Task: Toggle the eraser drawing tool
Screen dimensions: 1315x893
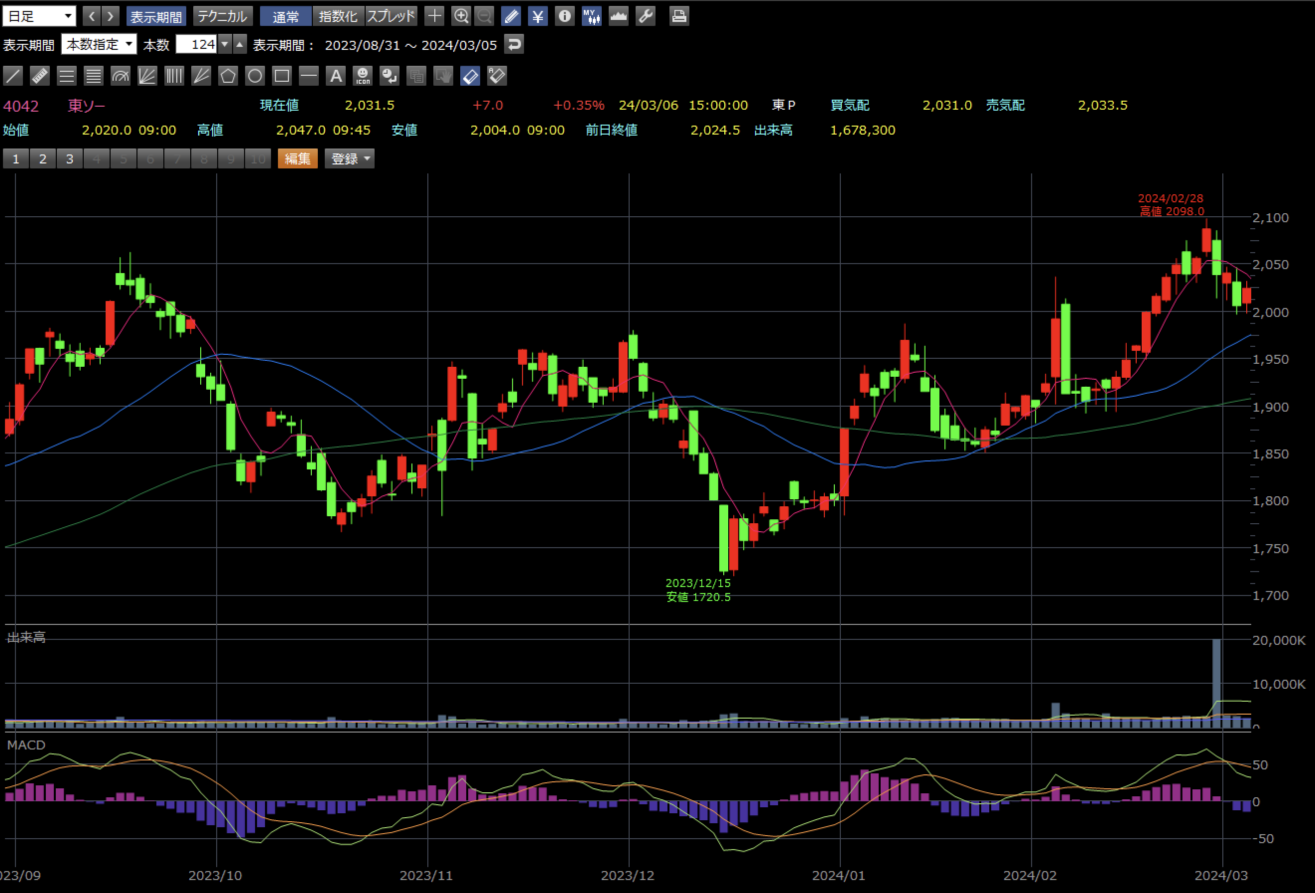Action: pos(470,76)
